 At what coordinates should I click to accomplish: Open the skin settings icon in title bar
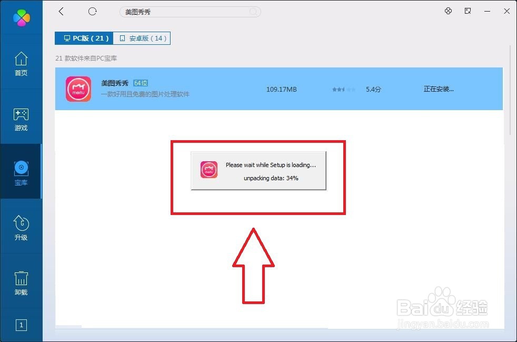point(448,11)
